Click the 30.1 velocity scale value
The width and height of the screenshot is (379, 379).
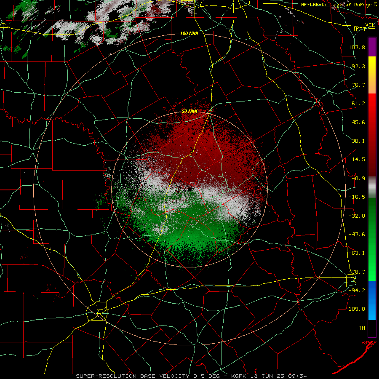click(358, 141)
